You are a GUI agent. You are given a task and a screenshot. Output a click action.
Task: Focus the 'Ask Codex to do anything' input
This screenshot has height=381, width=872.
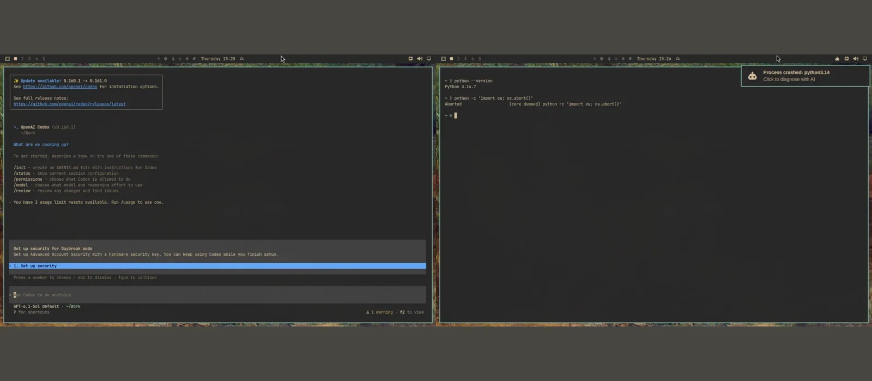coord(217,295)
